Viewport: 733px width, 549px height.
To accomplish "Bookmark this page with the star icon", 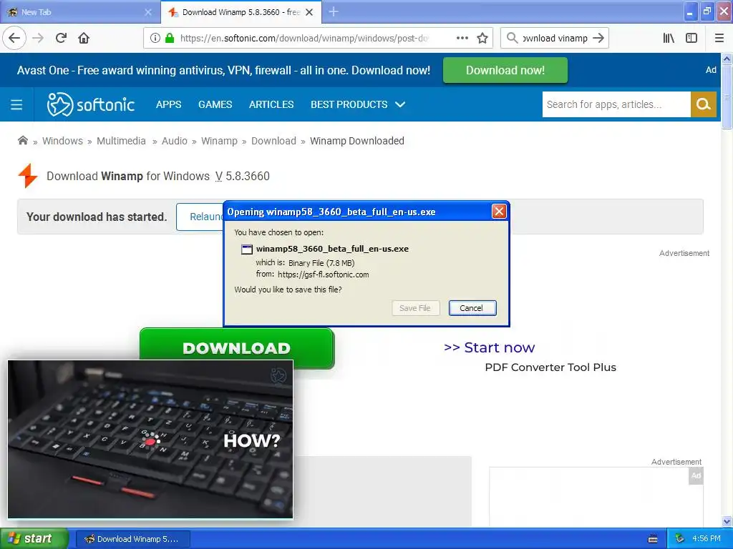I will pos(482,38).
